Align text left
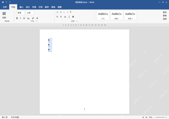The height and width of the screenshot is (119, 169). (57, 17)
